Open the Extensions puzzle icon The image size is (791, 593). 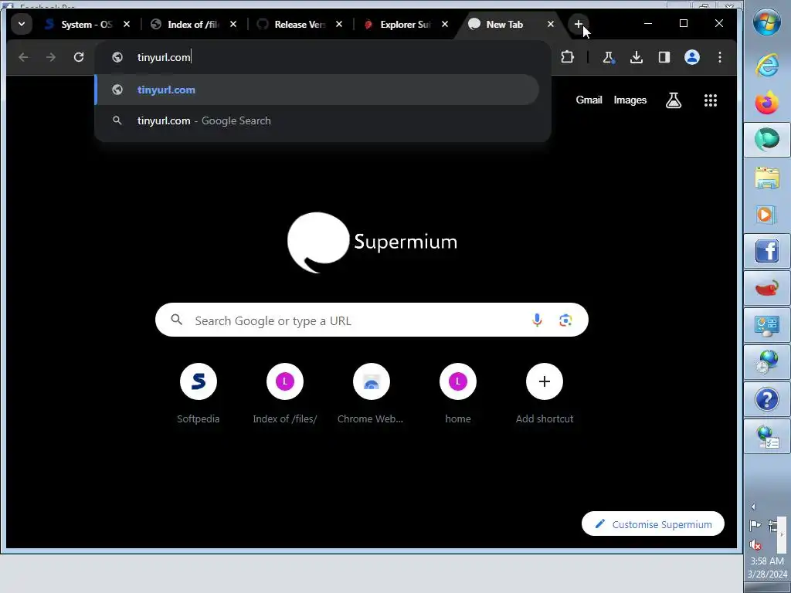tap(568, 57)
